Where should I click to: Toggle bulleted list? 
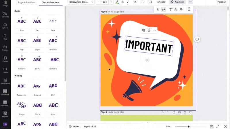click(143, 2)
